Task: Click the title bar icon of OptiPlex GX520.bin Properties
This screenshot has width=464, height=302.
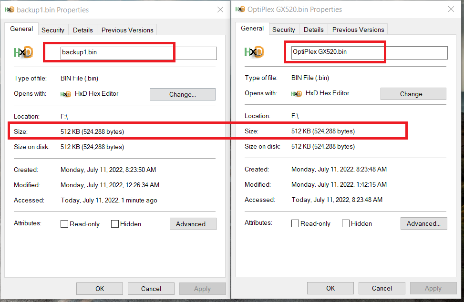Action: click(240, 9)
